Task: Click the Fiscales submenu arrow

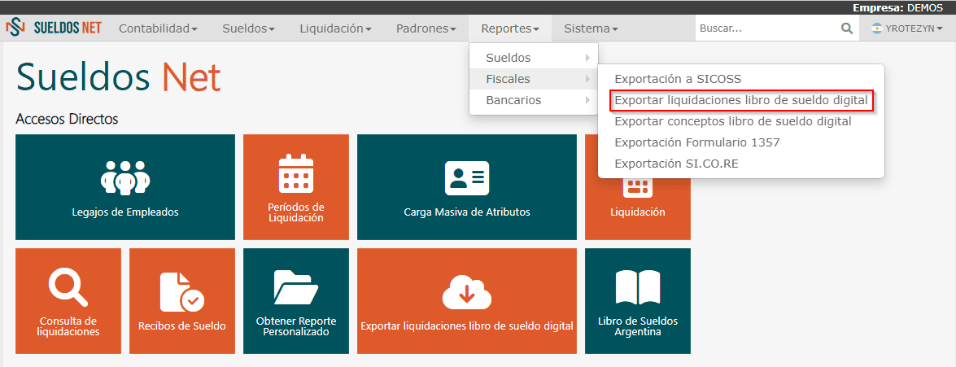Action: [x=587, y=79]
